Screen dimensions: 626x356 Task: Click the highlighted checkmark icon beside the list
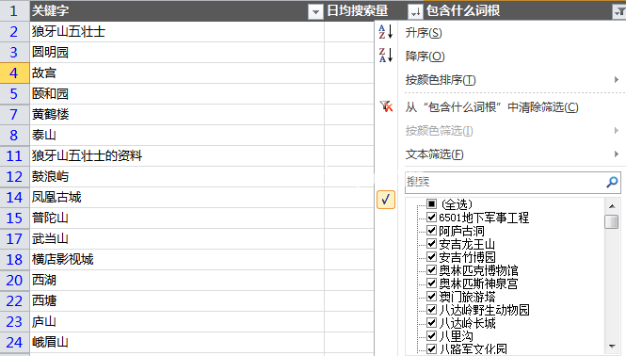coord(386,200)
